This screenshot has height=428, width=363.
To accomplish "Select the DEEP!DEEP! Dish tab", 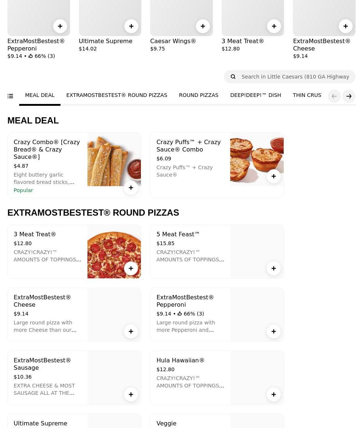I will click(255, 95).
